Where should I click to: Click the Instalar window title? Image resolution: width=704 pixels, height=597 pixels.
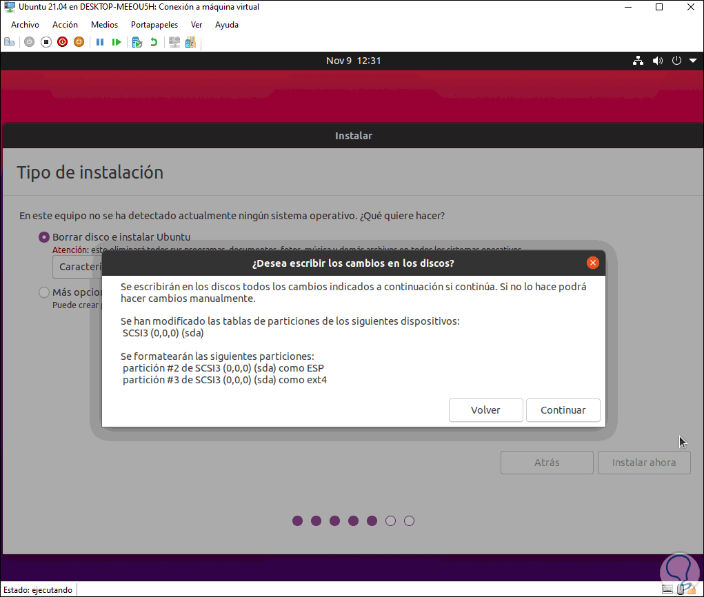point(353,136)
